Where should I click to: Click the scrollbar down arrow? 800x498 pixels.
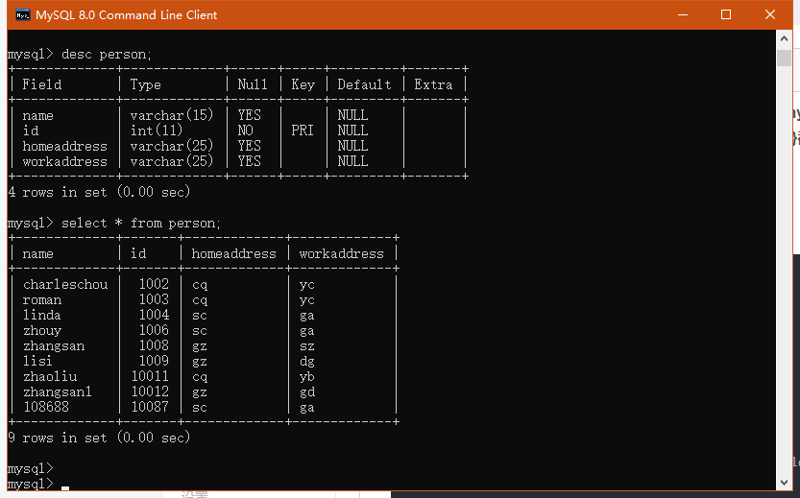click(784, 483)
